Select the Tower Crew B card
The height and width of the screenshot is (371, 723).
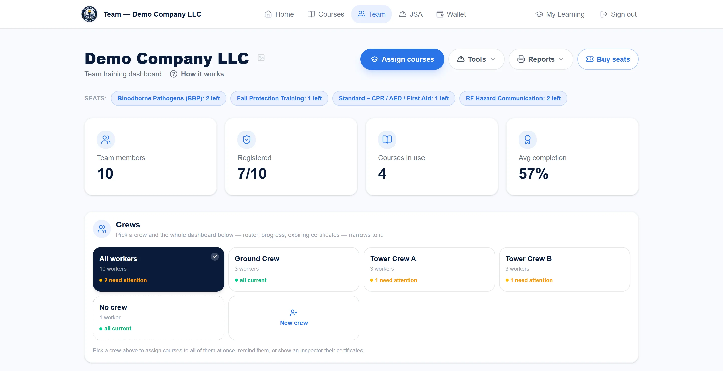coord(564,269)
